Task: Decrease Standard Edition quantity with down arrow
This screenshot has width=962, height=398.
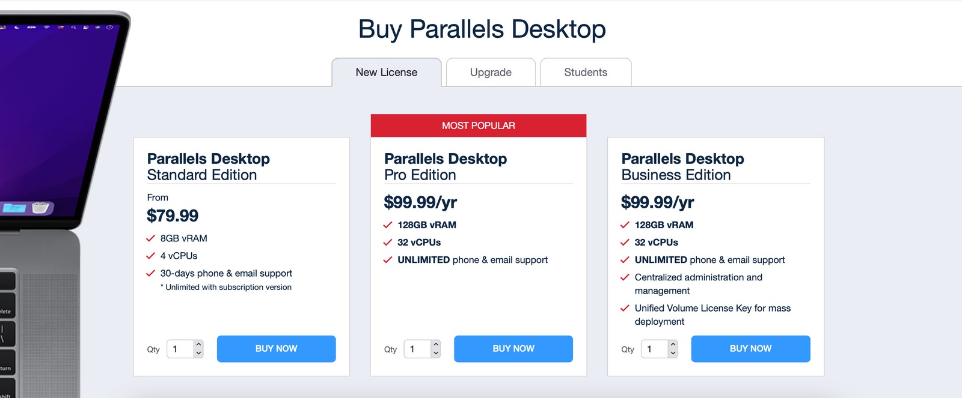Action: click(198, 353)
